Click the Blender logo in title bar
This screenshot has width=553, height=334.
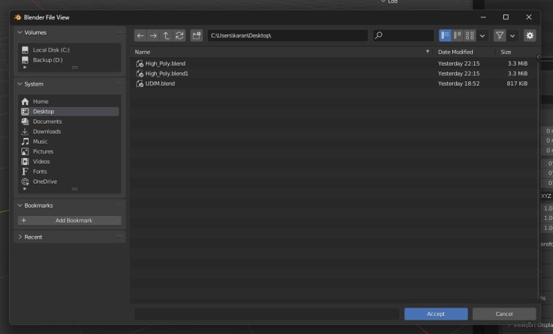pyautogui.click(x=18, y=17)
